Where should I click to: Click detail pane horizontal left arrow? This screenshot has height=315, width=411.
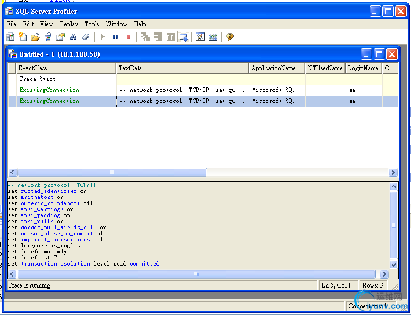point(12,274)
